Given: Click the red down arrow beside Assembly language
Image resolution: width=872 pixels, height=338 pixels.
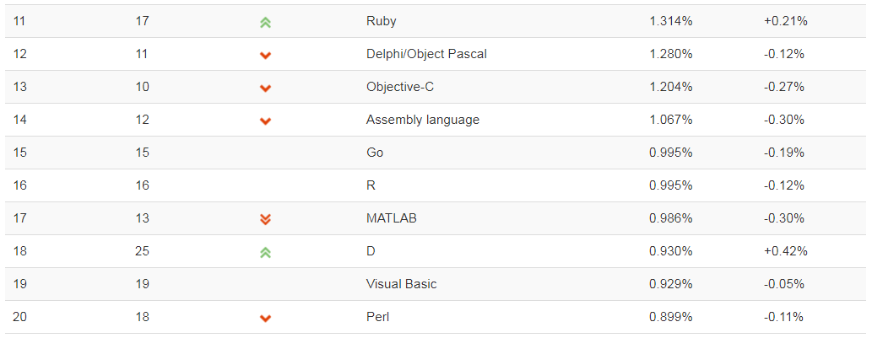Looking at the screenshot, I should (x=265, y=121).
